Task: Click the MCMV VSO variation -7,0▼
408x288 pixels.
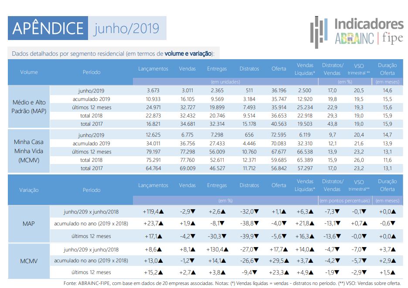Action: pyautogui.click(x=359, y=250)
